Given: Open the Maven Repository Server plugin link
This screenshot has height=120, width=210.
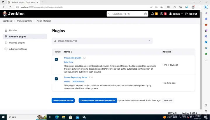Looking at the screenshot, I should pos(76,77).
